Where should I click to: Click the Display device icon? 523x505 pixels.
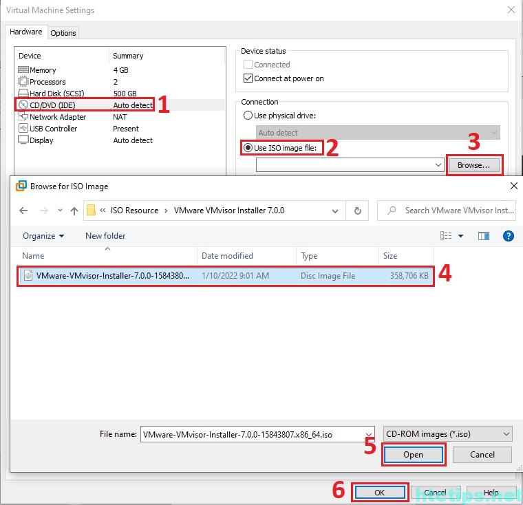coord(23,140)
